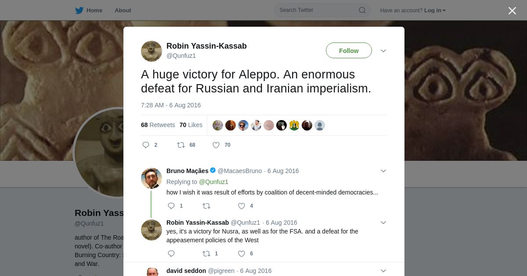Open the About page

point(123,11)
